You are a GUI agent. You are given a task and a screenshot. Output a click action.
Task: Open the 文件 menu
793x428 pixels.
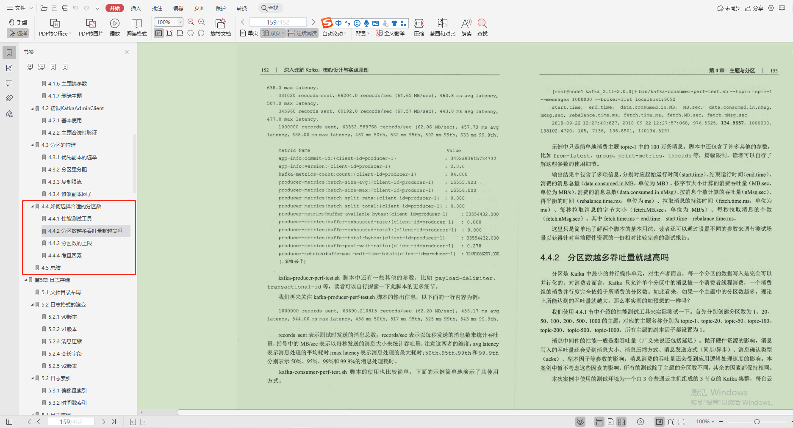[19, 8]
